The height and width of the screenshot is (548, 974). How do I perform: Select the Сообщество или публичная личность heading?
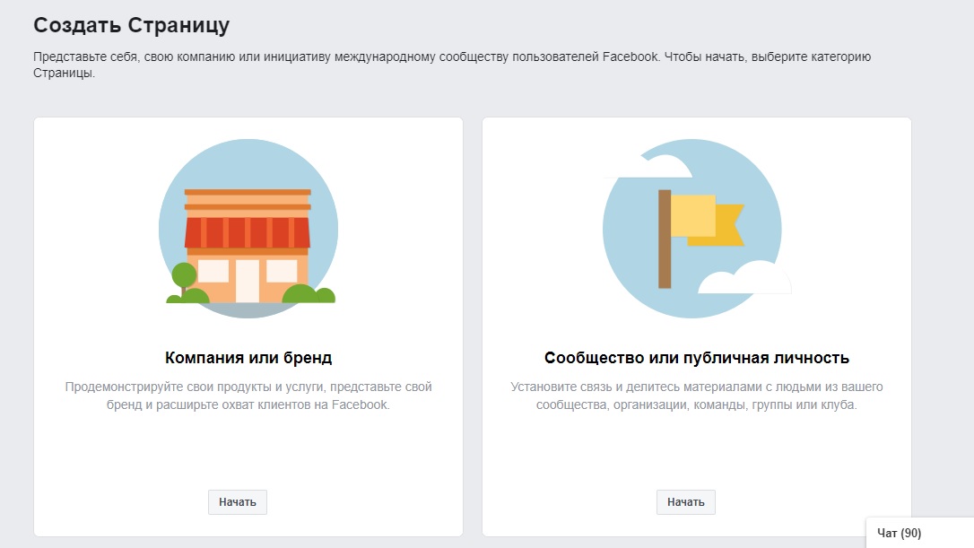(696, 358)
